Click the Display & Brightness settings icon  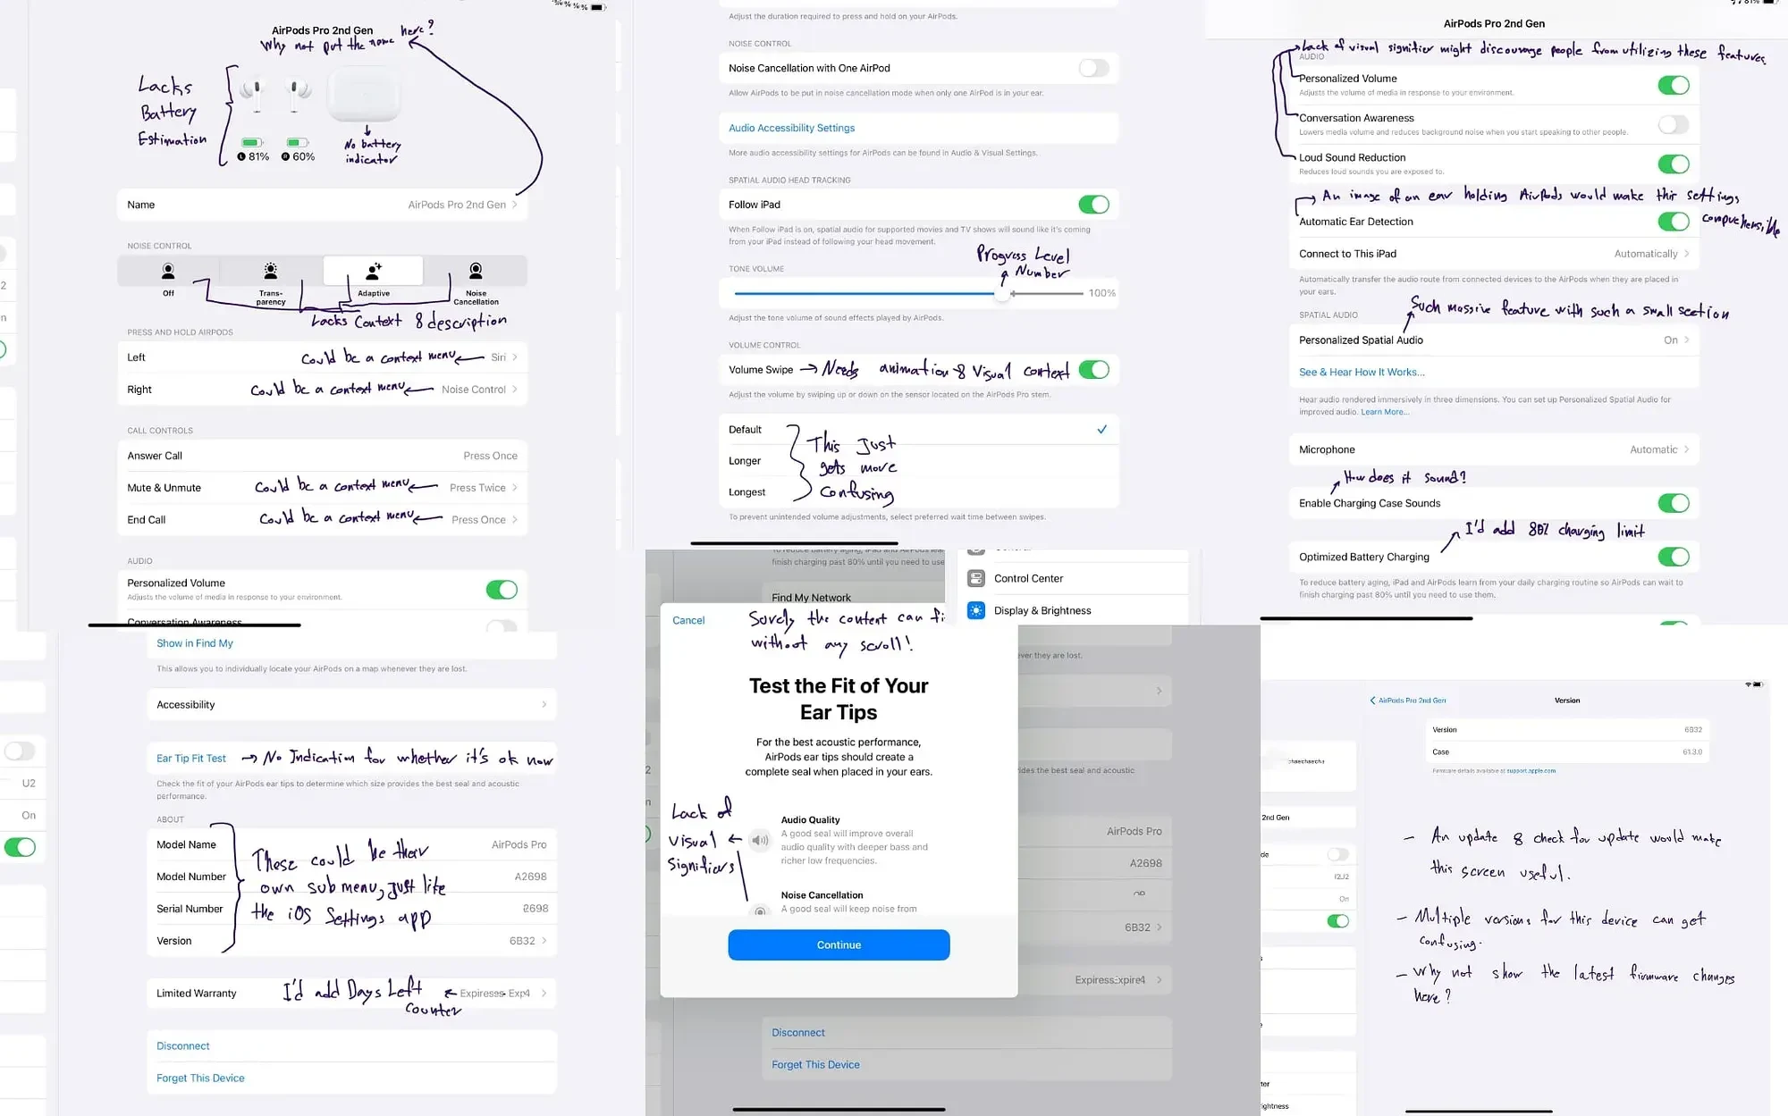[x=976, y=609]
